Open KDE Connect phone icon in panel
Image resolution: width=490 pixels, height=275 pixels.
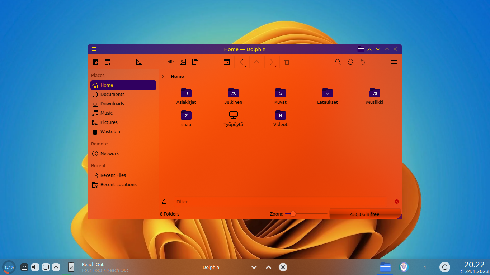coord(71,267)
